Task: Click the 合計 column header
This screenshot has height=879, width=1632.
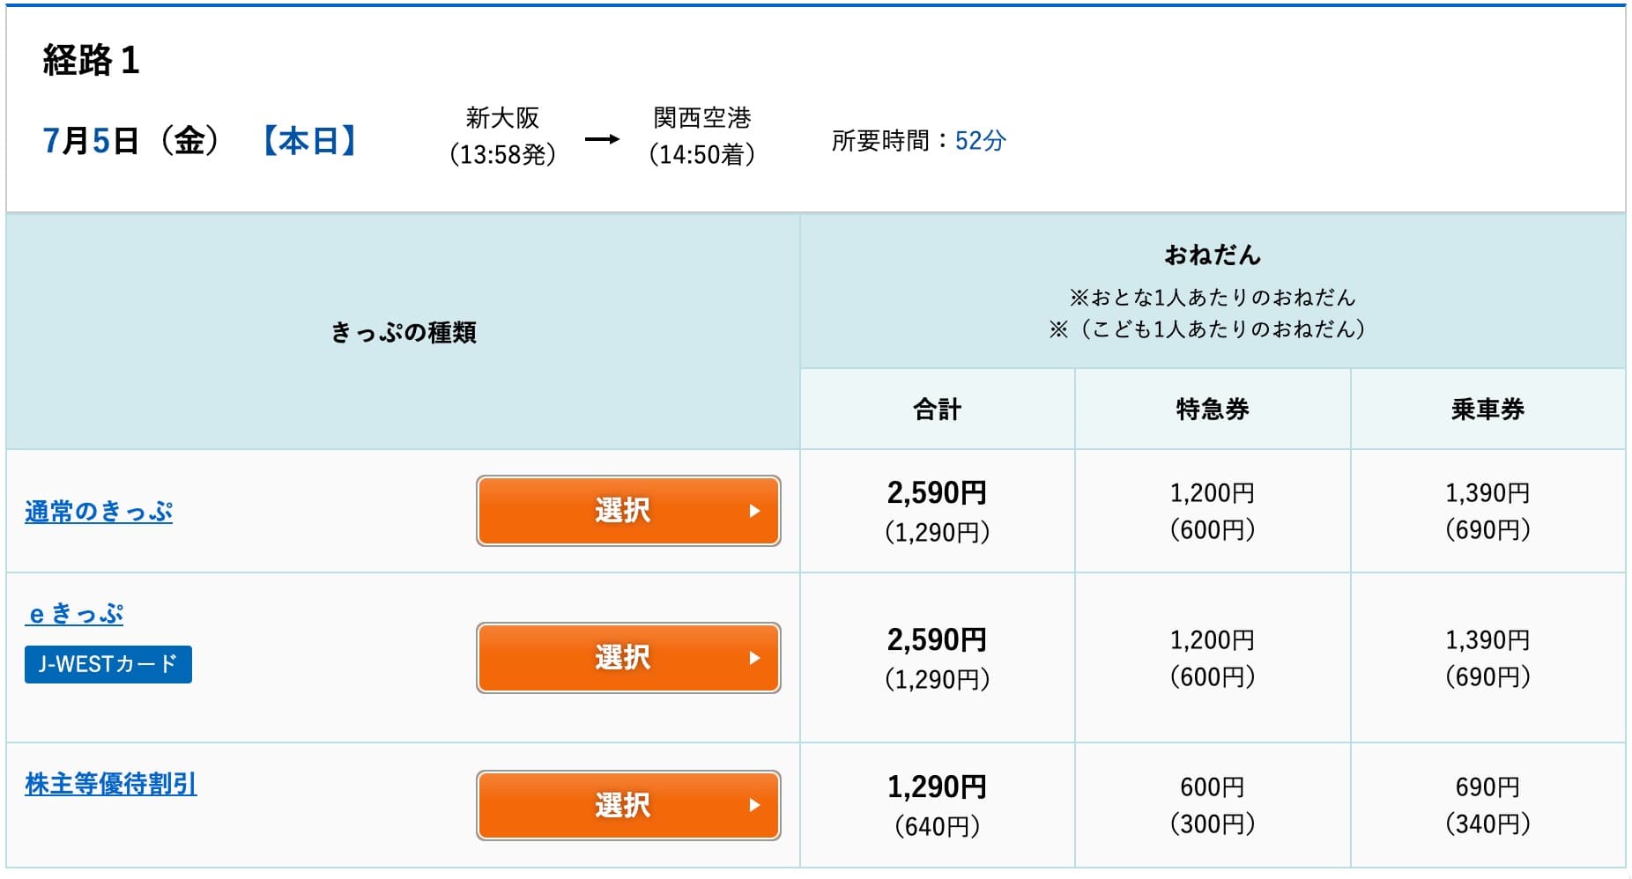Action: pyautogui.click(x=938, y=410)
